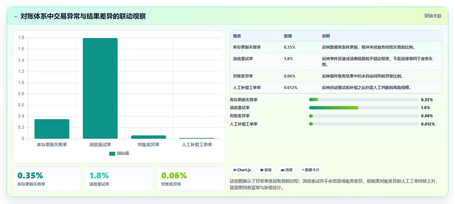Click the 1.8% 消息重试率 data card
The width and height of the screenshot is (455, 204).
[x=119, y=179]
